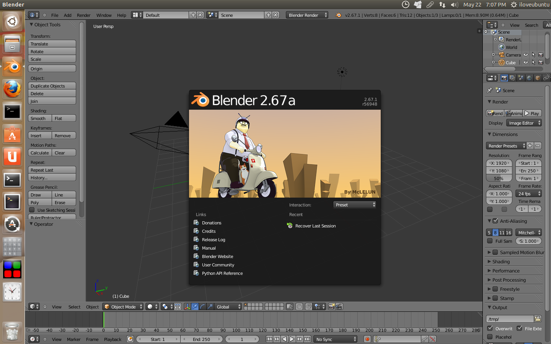Open the World properties tab globe icon
Image resolution: width=551 pixels, height=344 pixels.
point(529,78)
